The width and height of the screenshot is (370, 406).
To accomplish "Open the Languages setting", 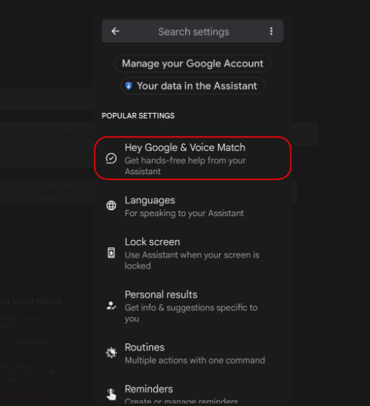I will 193,206.
